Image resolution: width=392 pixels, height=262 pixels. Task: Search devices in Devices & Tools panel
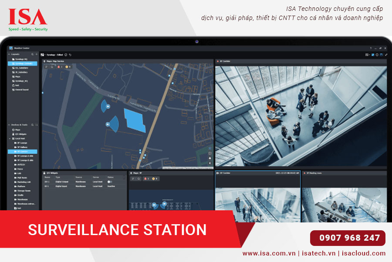point(32,125)
